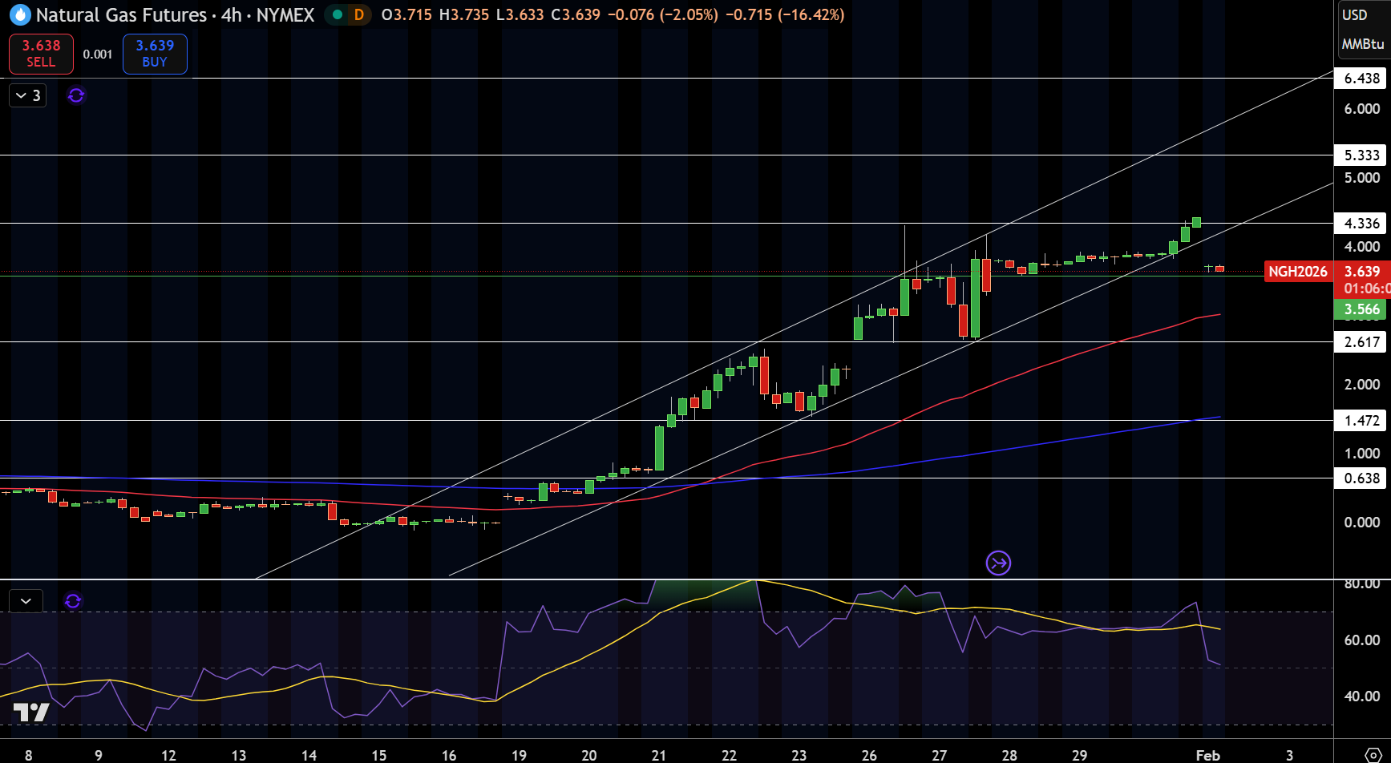Click the red 3.638 SELL button
This screenshot has width=1391, height=763.
[41, 54]
